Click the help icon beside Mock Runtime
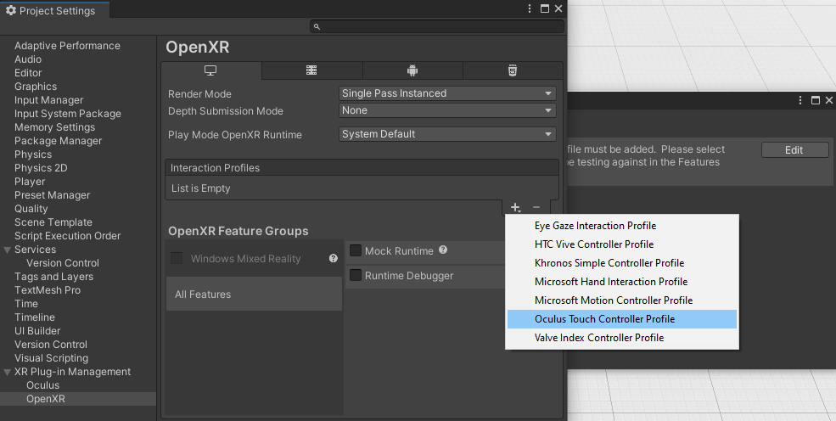This screenshot has height=421, width=836. coord(443,250)
